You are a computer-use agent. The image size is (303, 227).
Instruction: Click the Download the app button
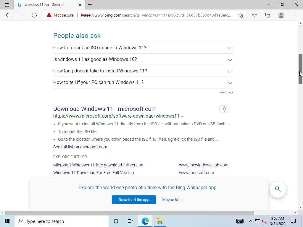[134, 200]
